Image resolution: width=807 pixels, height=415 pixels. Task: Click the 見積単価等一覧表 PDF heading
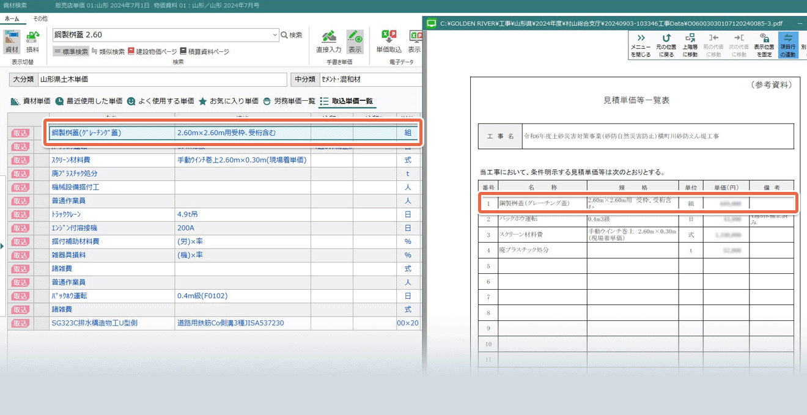[x=636, y=100]
